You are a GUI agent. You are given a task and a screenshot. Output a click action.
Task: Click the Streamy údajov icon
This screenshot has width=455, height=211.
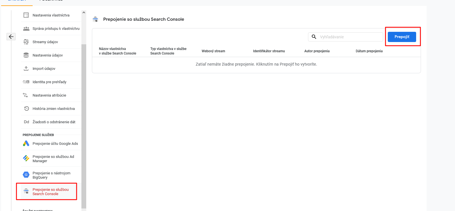tap(26, 42)
